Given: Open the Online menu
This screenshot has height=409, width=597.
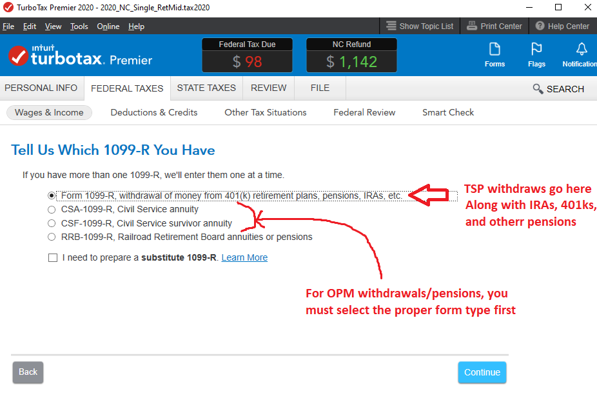Looking at the screenshot, I should 108,26.
